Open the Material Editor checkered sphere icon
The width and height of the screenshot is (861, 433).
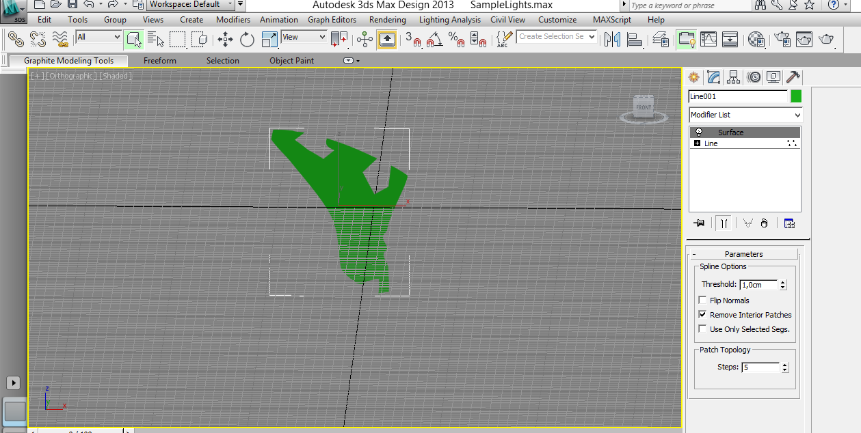coord(756,39)
